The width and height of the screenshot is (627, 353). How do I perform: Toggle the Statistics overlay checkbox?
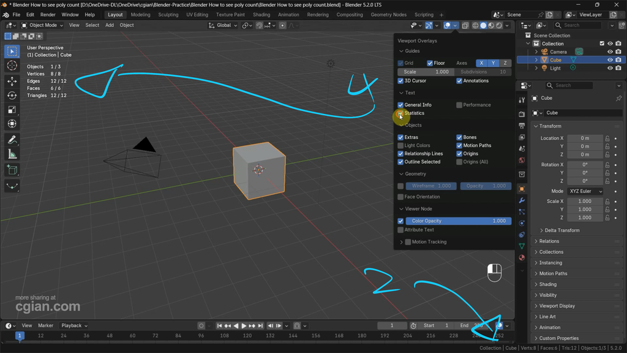click(x=400, y=113)
